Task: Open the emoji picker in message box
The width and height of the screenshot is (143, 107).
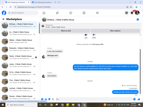Action: [x=134, y=99]
